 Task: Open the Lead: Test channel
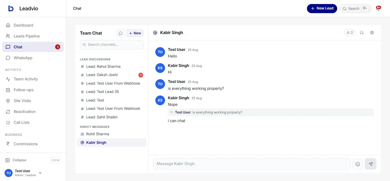(112, 100)
